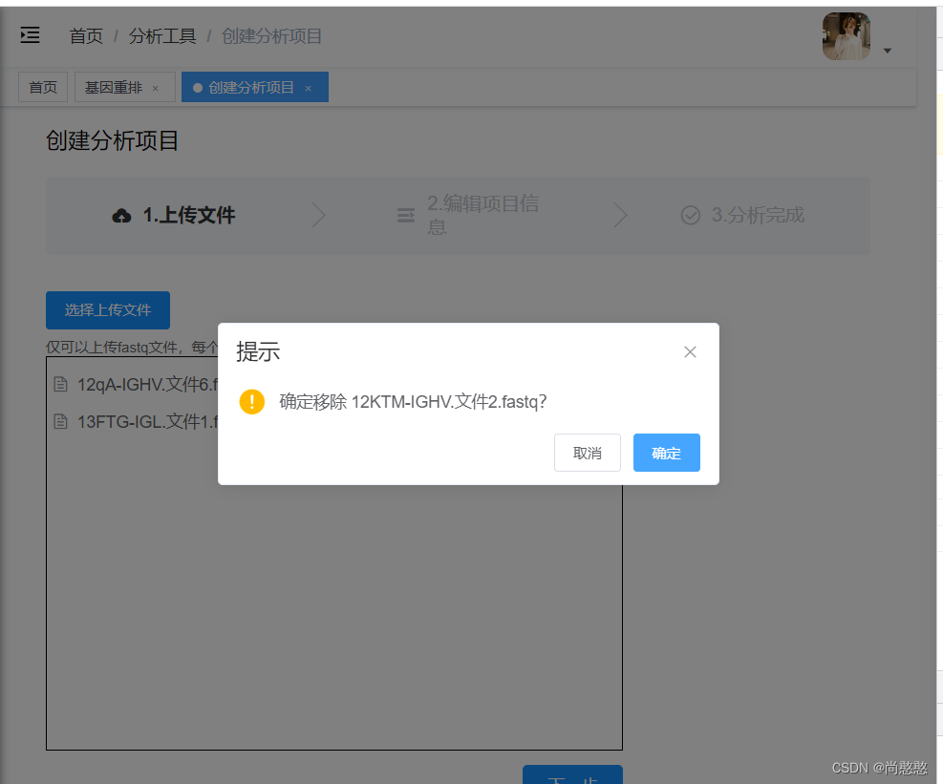Screen dimensions: 943x784
Task: Select the 创建分析项目 tab
Action: [x=250, y=87]
